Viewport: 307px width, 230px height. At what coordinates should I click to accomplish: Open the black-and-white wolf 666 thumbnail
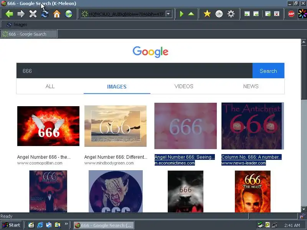tap(185, 191)
